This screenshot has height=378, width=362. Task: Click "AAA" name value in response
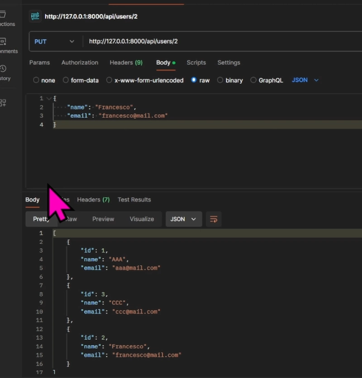click(x=117, y=259)
